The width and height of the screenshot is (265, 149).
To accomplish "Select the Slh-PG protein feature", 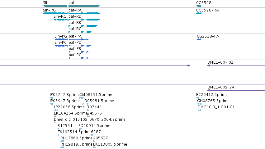I will click(x=61, y=39).
